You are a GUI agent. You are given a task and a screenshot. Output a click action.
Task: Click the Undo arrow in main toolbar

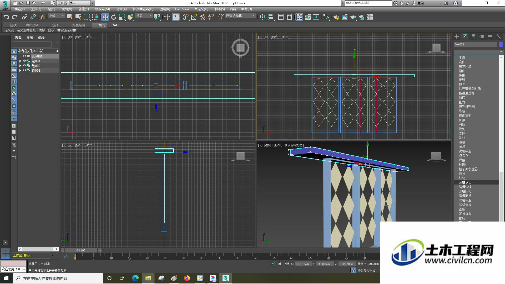(6, 17)
